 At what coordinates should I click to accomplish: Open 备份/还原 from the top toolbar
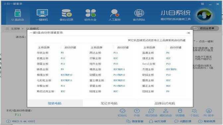tap(67, 15)
